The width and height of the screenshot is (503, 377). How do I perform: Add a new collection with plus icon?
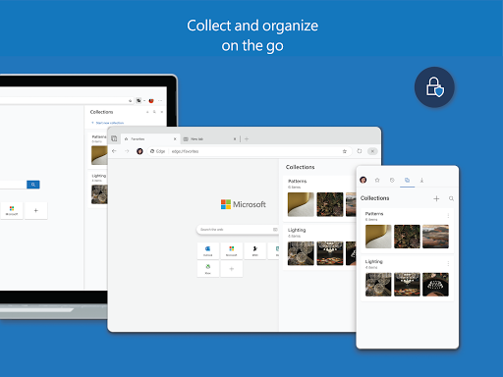(x=436, y=198)
